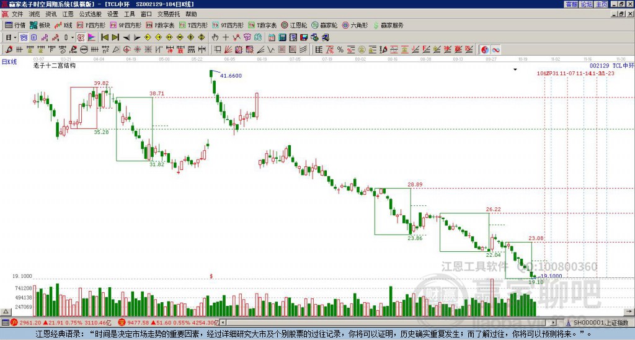Click the circled 金 golden ratio icon
635x340 pixels.
362,50
